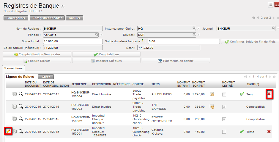Toggle Montant Lettré checkbox for TNT EXPRESS row
This screenshot has width=279, height=142.
pyautogui.click(x=224, y=107)
